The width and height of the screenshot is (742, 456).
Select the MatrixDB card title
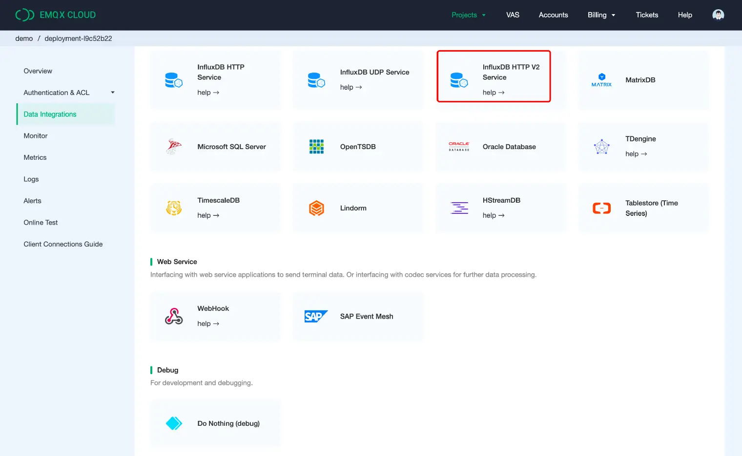click(640, 80)
